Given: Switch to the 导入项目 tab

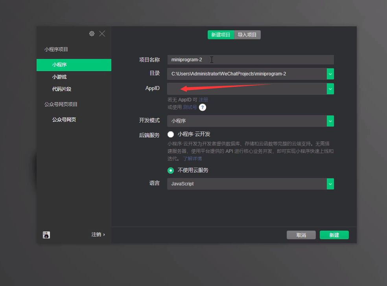Looking at the screenshot, I should tap(247, 35).
